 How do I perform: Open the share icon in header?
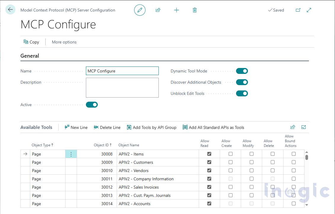(x=158, y=10)
